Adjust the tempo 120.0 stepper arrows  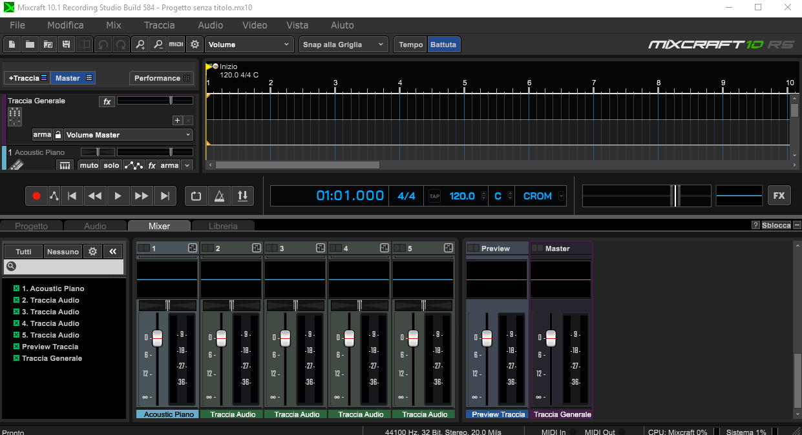pos(485,196)
